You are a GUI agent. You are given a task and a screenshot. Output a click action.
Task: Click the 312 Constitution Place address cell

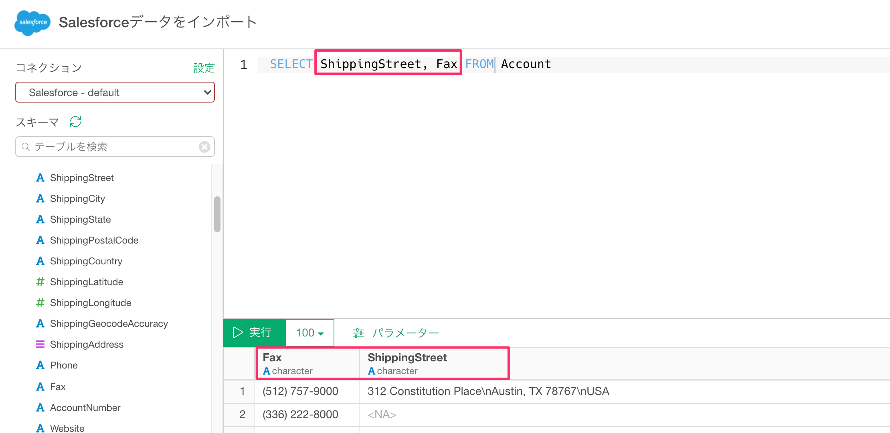coord(488,391)
